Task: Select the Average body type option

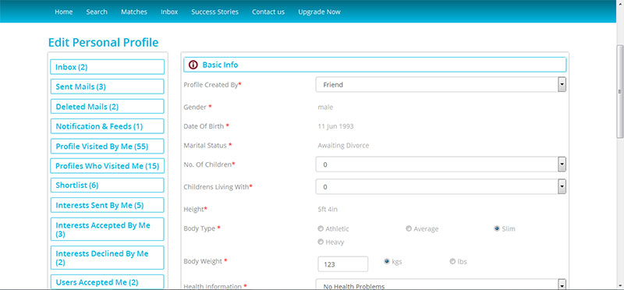Action: (x=408, y=228)
